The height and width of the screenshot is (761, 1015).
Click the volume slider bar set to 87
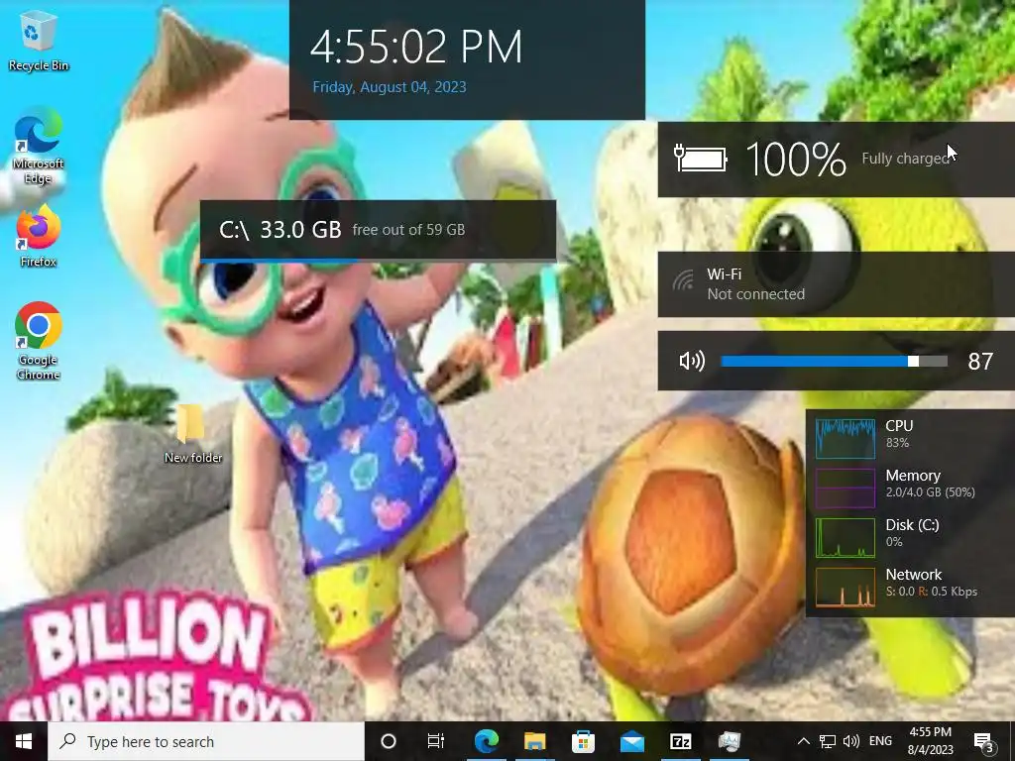click(x=834, y=361)
